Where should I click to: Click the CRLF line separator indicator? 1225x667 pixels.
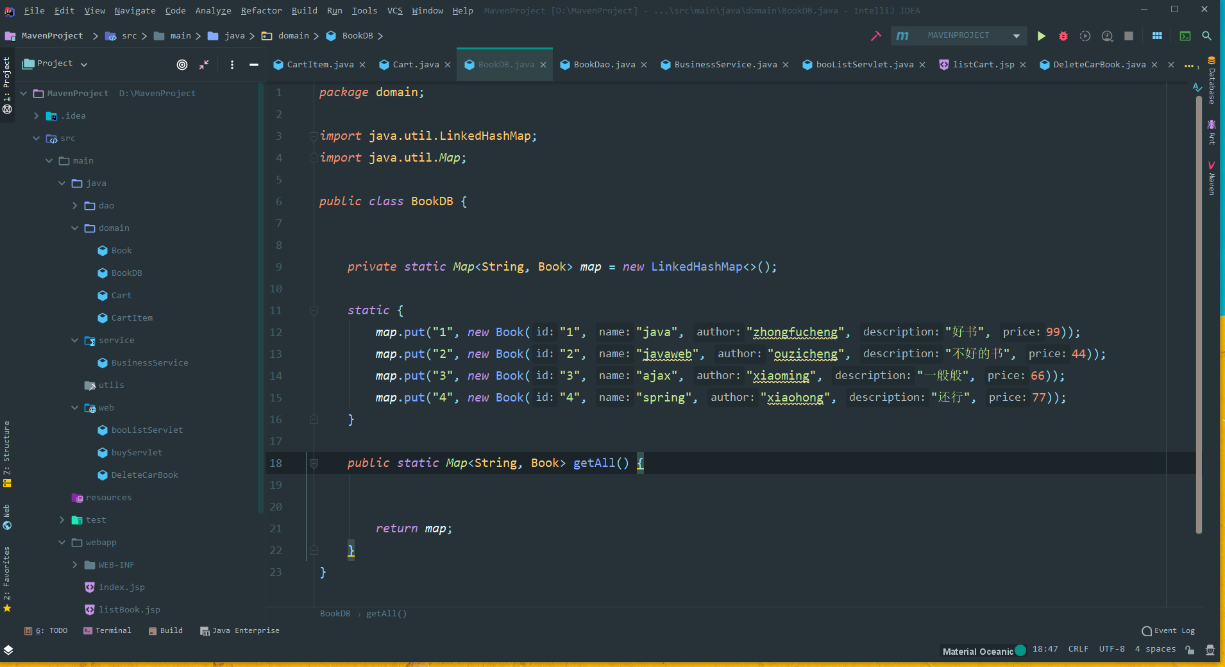pyautogui.click(x=1077, y=649)
